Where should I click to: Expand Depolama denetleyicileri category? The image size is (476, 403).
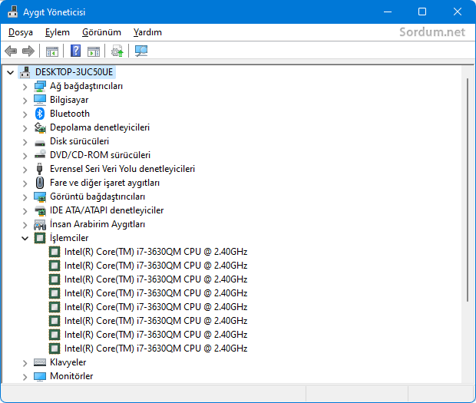click(x=25, y=128)
